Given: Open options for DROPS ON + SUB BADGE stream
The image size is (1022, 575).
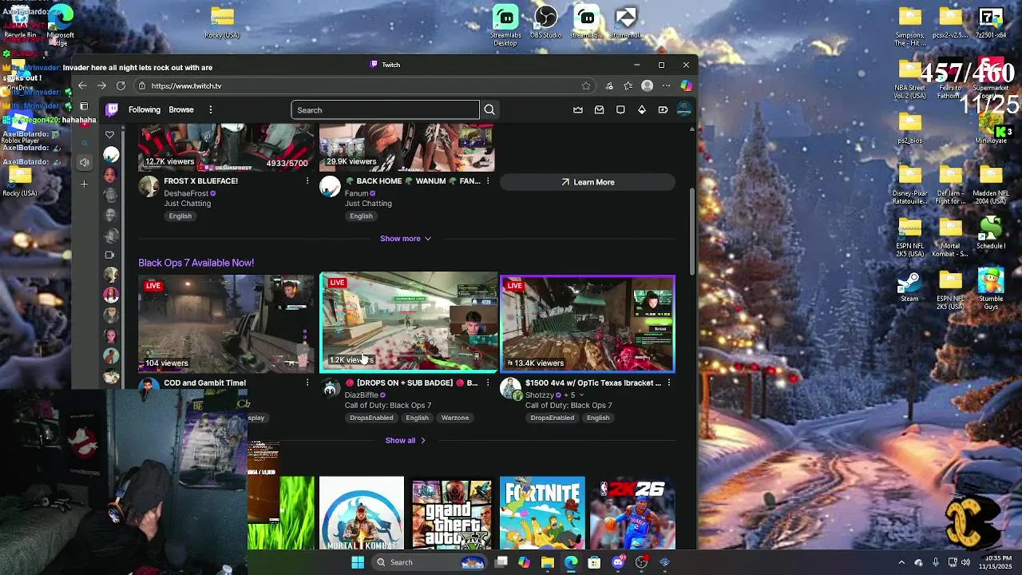Looking at the screenshot, I should click(x=488, y=383).
